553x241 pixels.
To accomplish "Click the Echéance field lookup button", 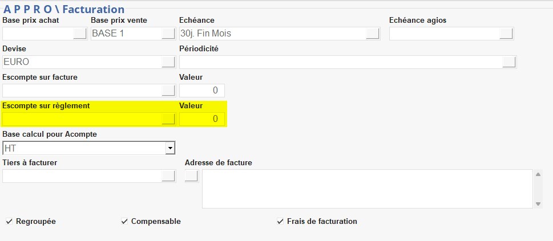I will [372, 34].
